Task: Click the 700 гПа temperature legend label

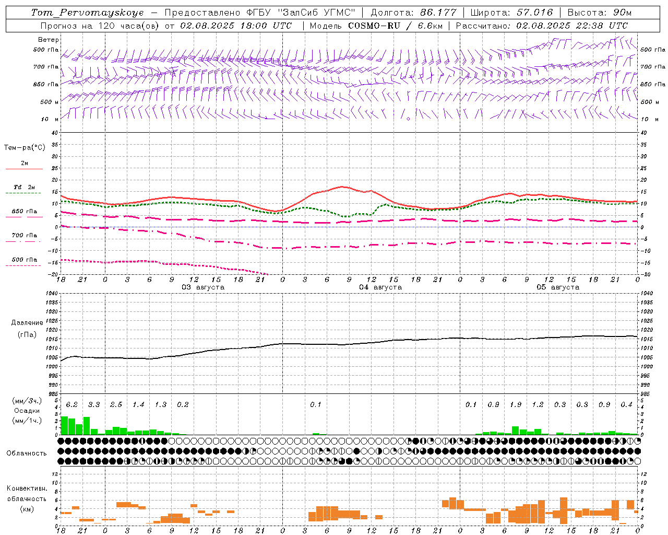Action: tap(25, 236)
